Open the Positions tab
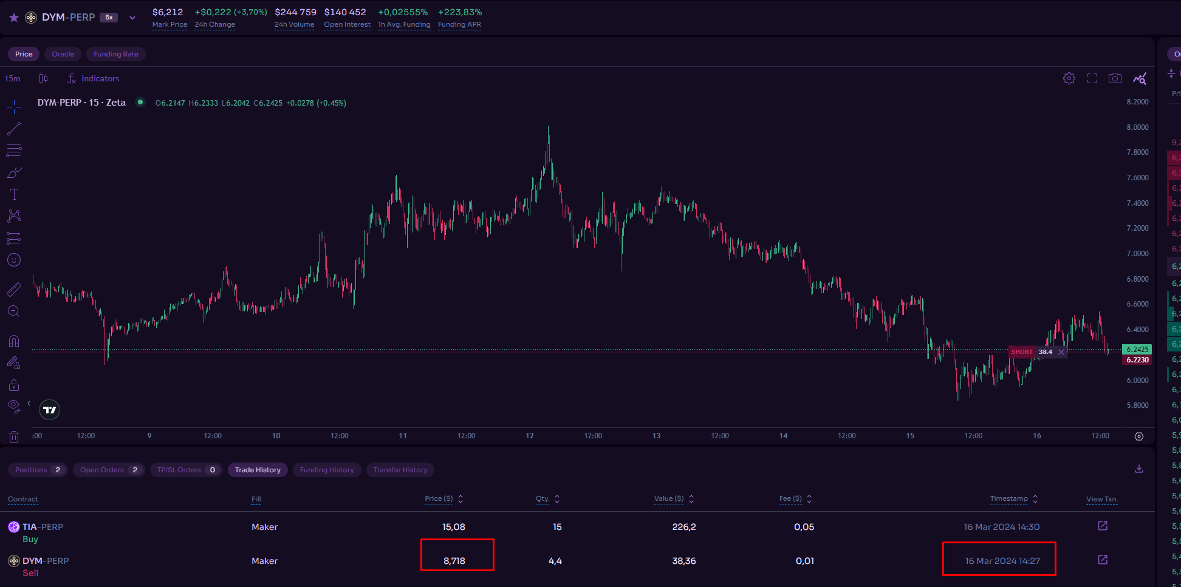 [37, 470]
